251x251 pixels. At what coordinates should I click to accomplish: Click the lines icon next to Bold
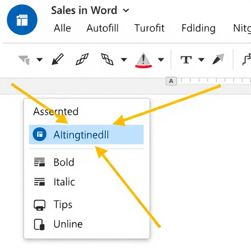39,162
